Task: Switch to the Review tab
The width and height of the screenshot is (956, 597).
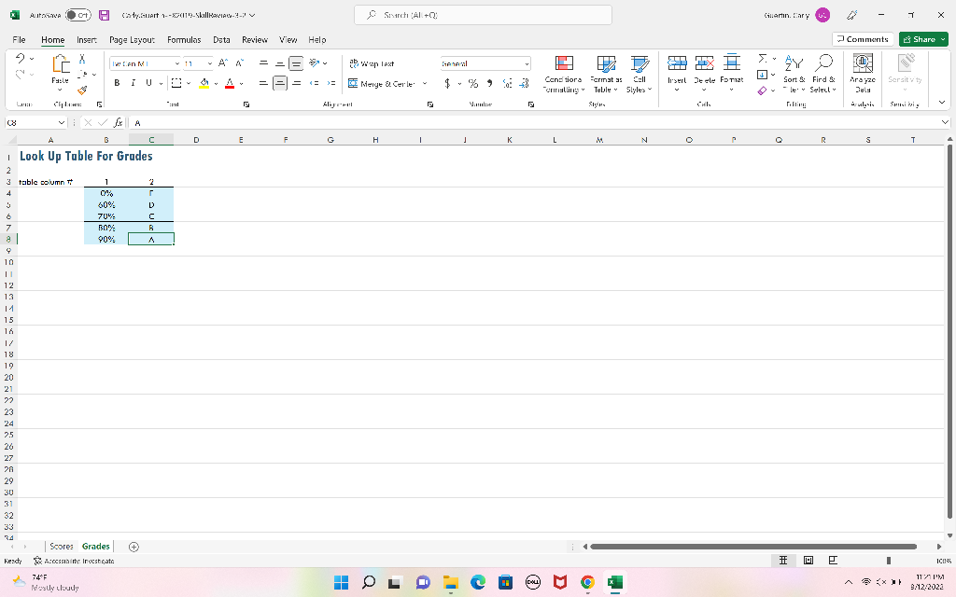Action: [255, 39]
